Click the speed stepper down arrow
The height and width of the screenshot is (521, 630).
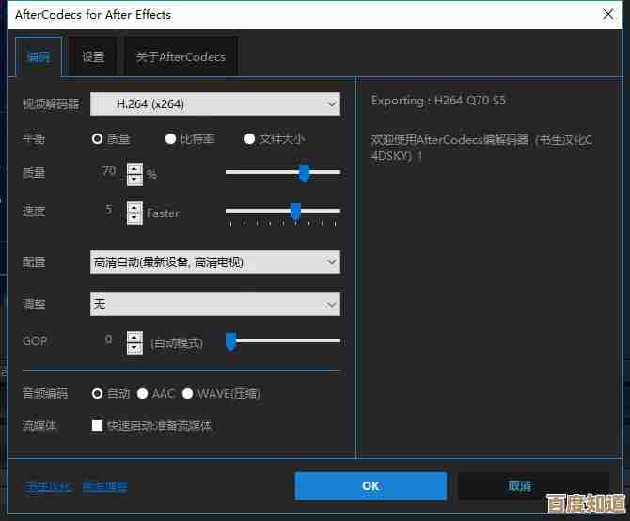[x=135, y=217]
